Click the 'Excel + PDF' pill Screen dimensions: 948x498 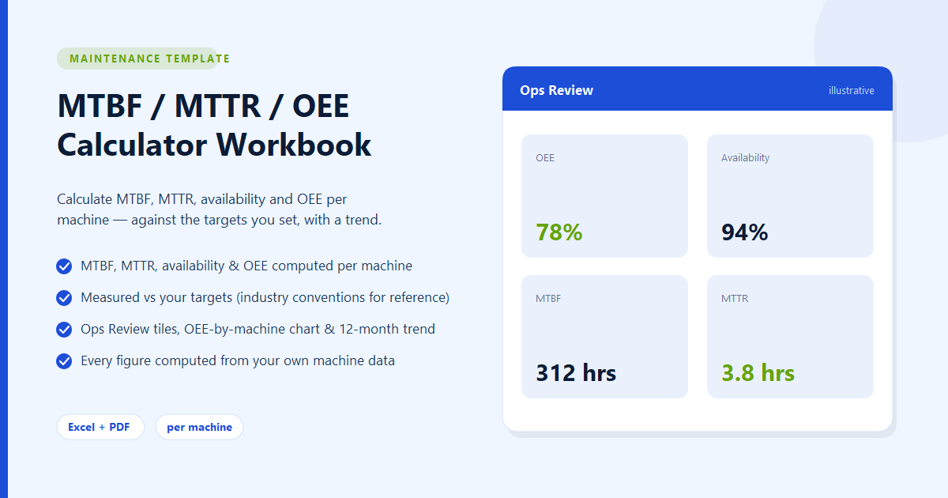point(100,427)
